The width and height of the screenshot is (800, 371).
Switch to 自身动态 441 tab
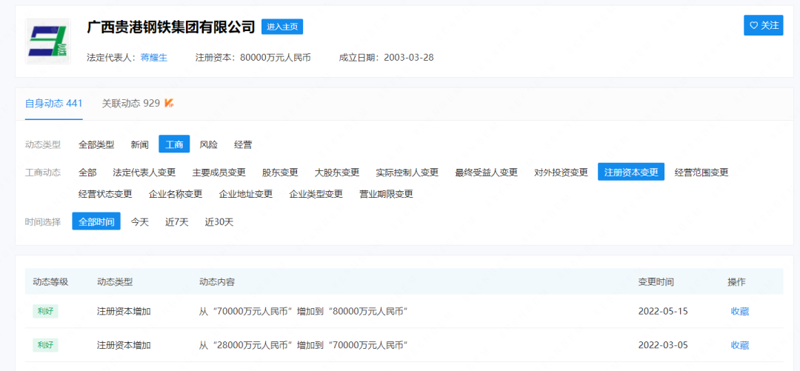(x=53, y=104)
